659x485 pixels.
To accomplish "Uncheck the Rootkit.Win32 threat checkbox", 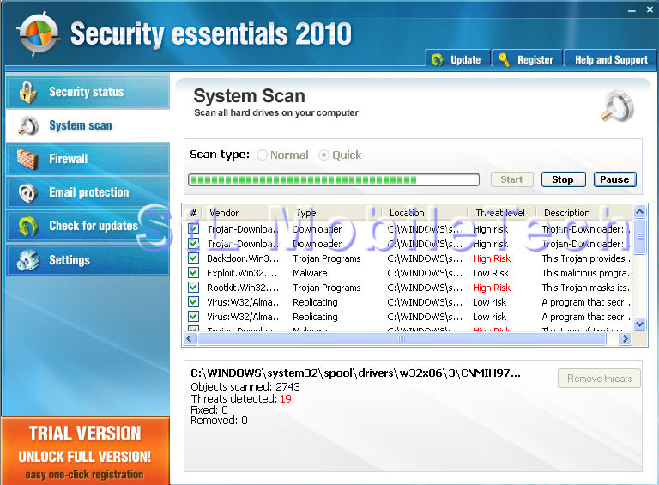I will tap(194, 288).
